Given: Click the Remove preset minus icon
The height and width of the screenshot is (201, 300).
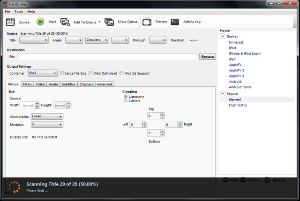Looking at the screenshot, I should 243,180.
